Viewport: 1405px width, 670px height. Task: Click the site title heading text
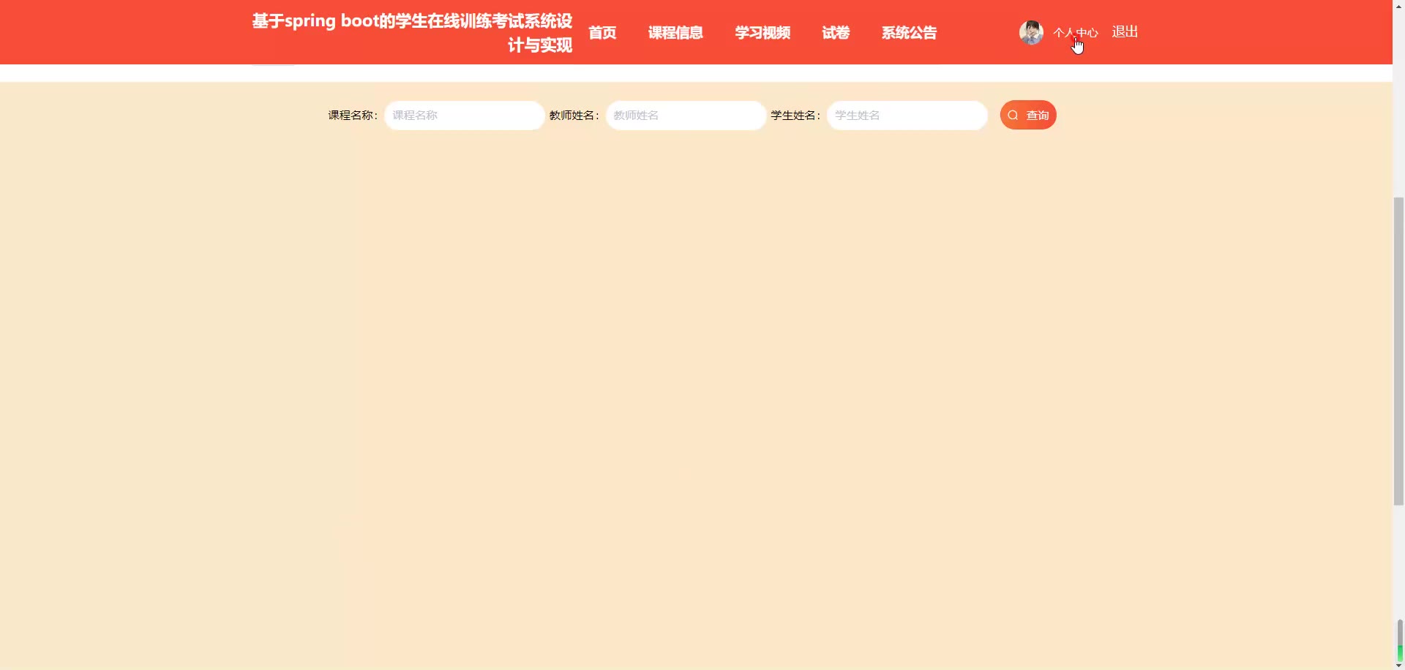(x=412, y=33)
